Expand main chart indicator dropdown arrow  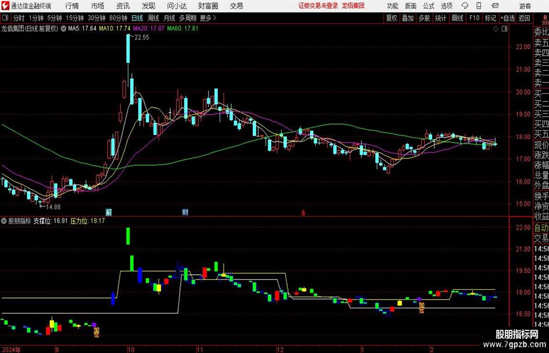coord(63,28)
